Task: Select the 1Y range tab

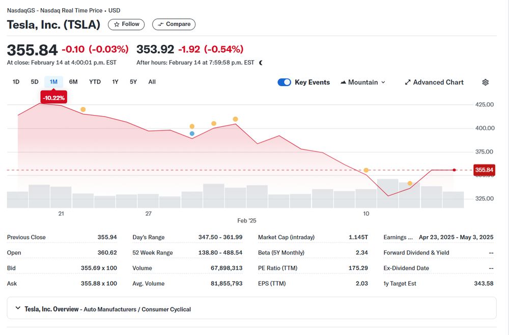Action: 115,82
